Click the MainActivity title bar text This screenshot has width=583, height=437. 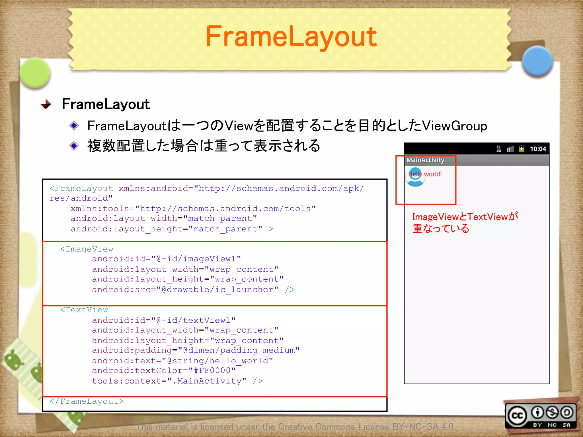tap(425, 160)
